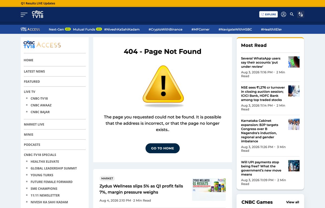Click Q1 Results LIVE Updates banner
The width and height of the screenshot is (325, 208).
coord(38,4)
